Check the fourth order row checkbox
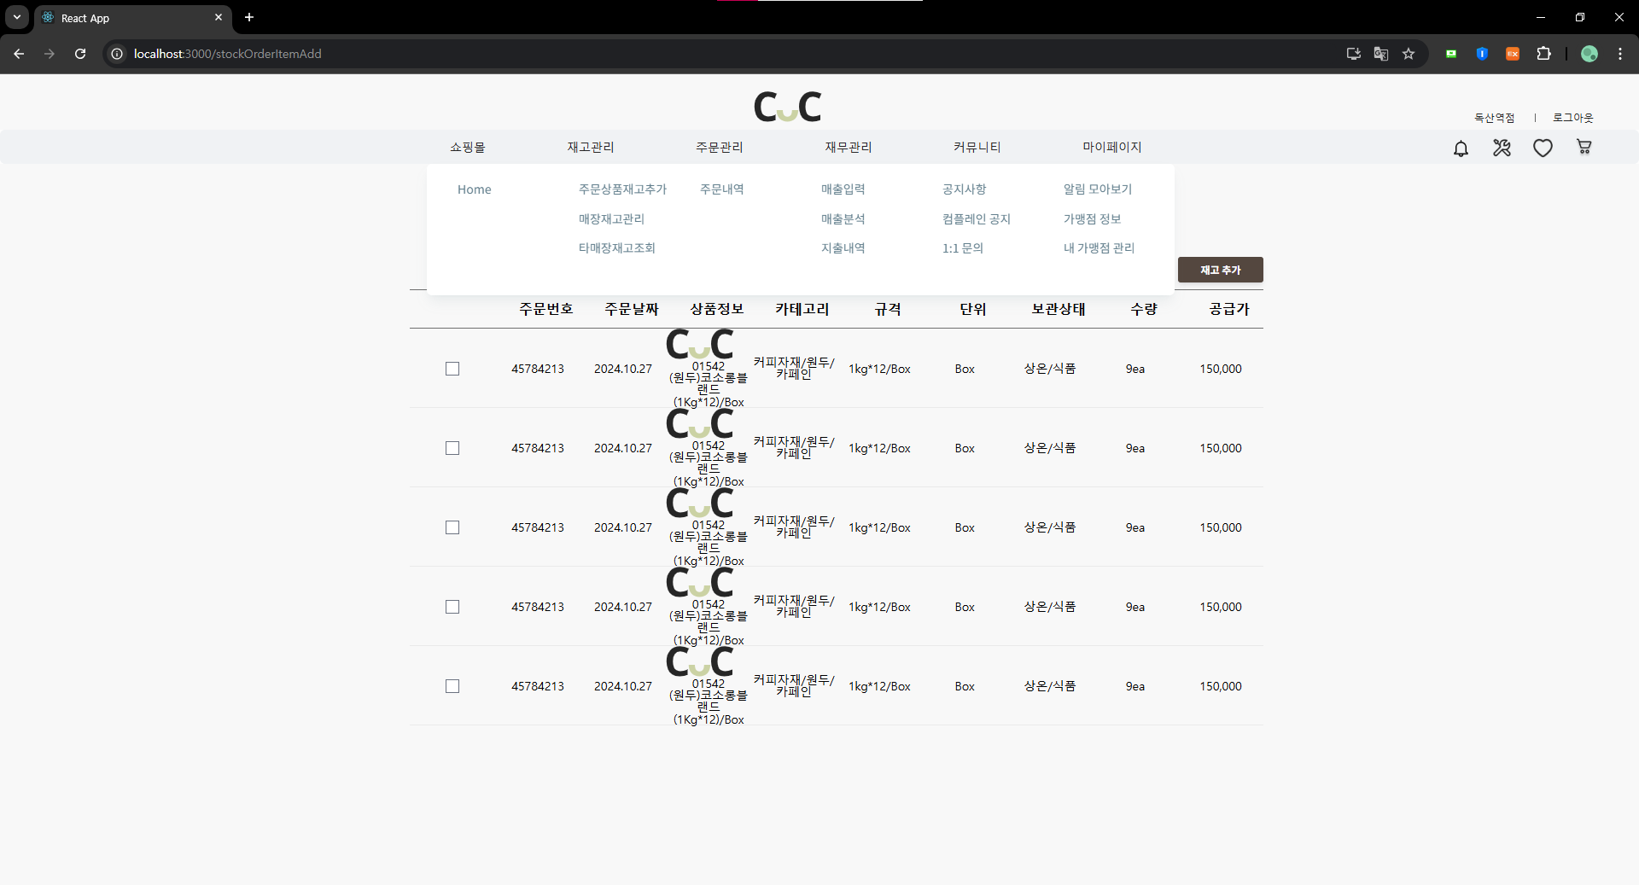Image resolution: width=1639 pixels, height=885 pixels. 452,607
